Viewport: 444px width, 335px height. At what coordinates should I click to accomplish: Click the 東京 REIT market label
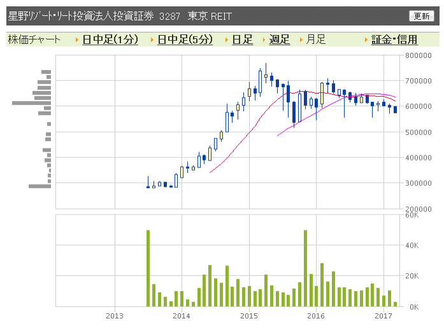210,16
